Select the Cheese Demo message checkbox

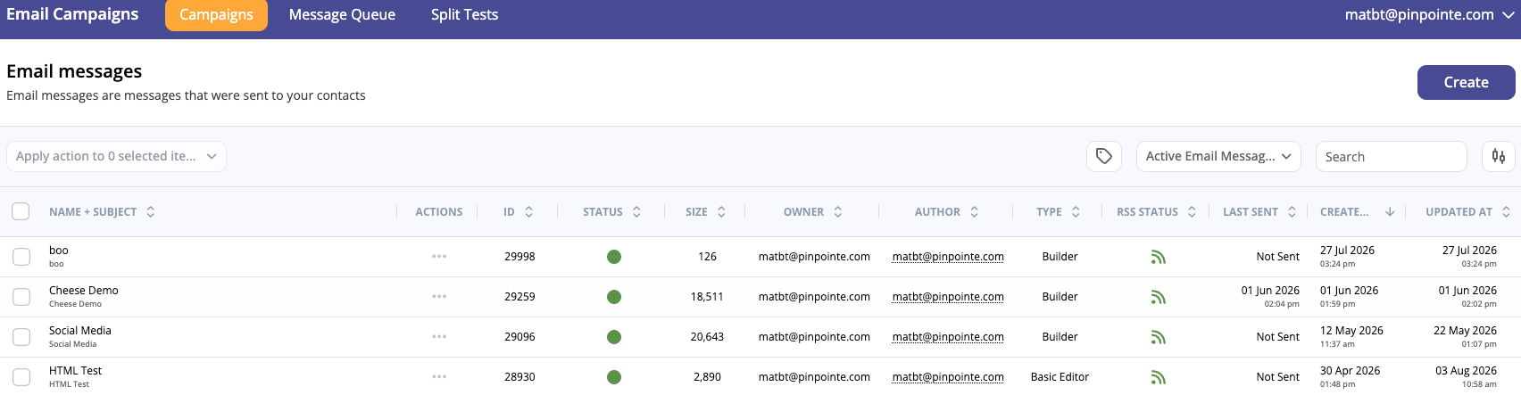click(x=21, y=297)
